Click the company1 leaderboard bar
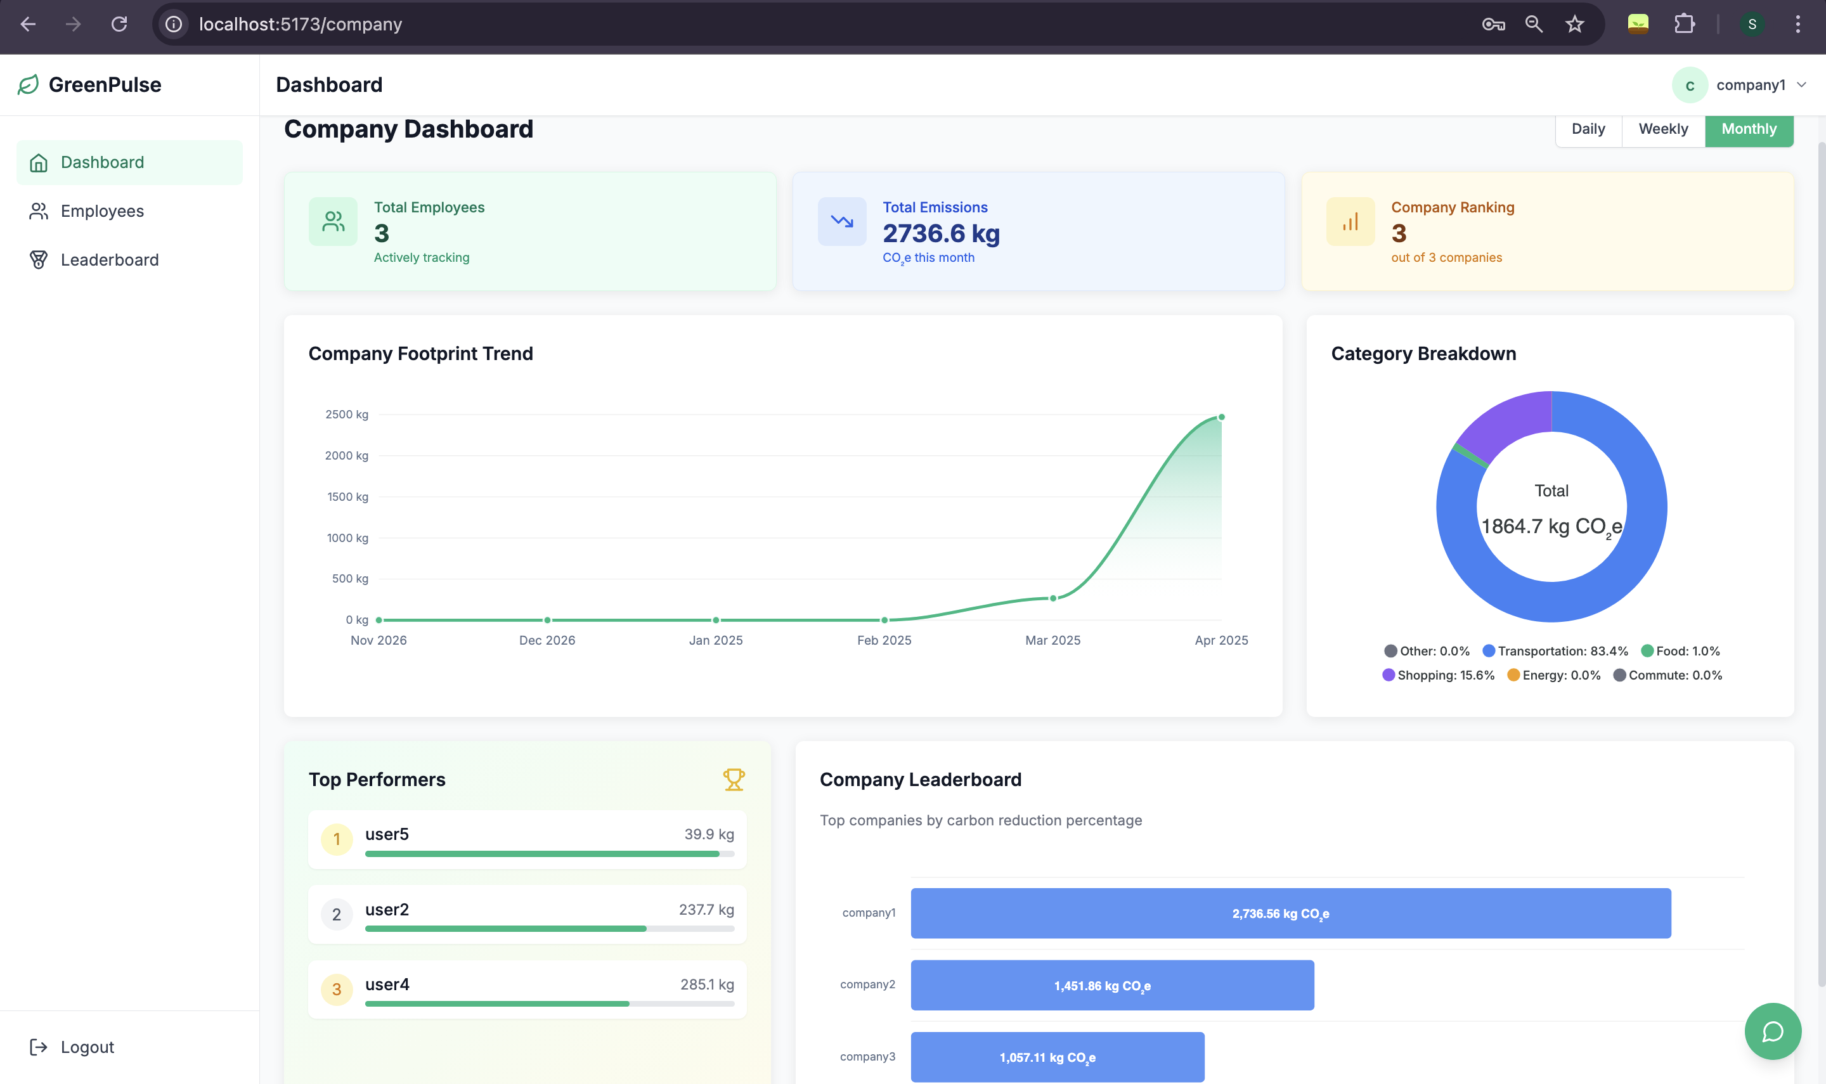This screenshot has height=1084, width=1826. (x=1290, y=913)
